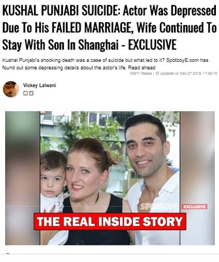Click the EXCLUSIVE word ending the headline
The image size is (219, 262).
pyautogui.click(x=152, y=44)
